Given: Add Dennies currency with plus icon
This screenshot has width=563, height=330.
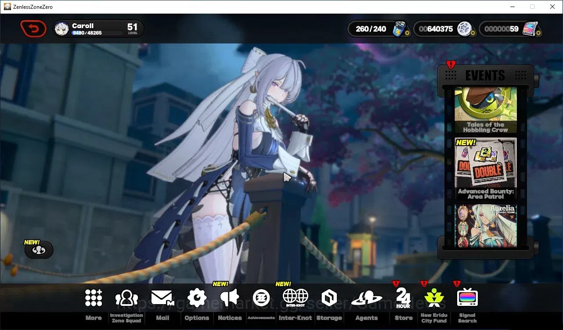Looking at the screenshot, I should click(x=473, y=33).
